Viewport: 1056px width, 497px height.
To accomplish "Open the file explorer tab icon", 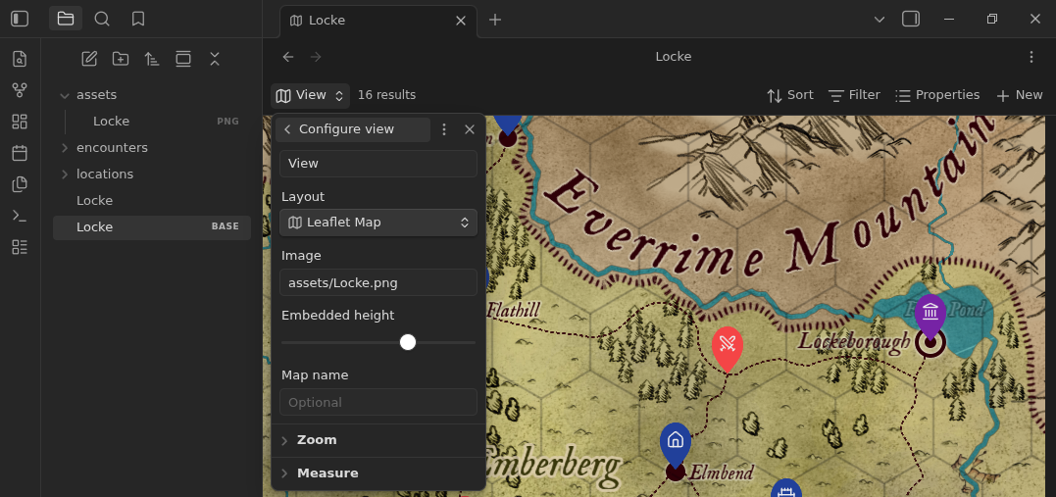I will [66, 19].
